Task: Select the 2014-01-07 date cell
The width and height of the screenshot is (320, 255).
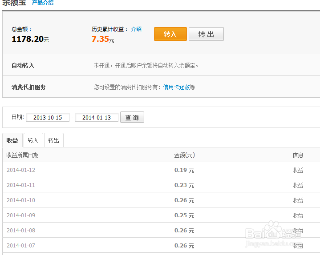Action: [21, 245]
